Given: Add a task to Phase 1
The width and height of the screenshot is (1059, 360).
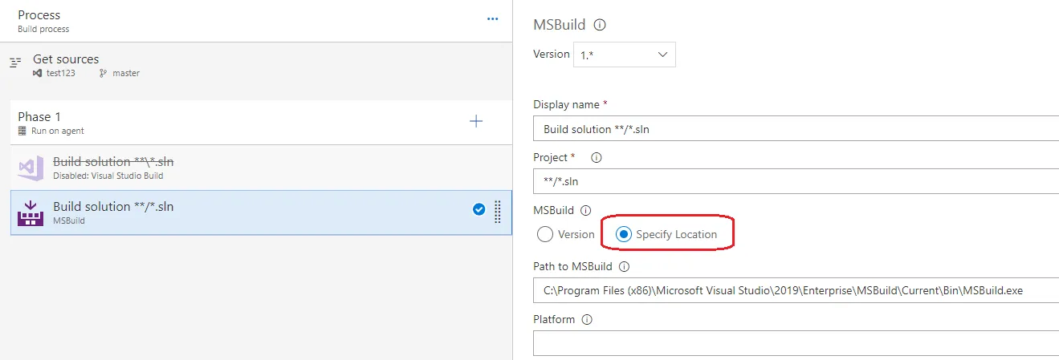Looking at the screenshot, I should pyautogui.click(x=476, y=121).
